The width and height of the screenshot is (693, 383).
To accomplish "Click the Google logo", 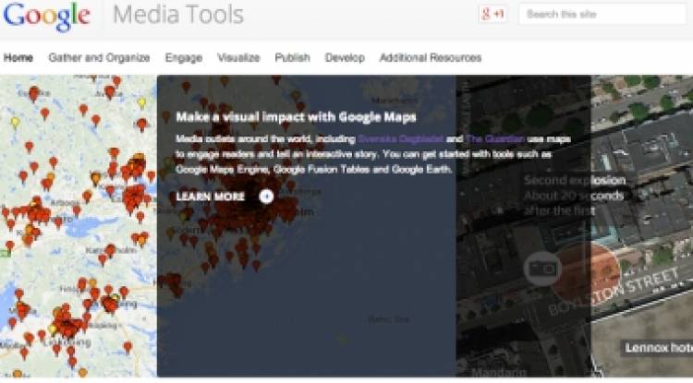I will (x=46, y=17).
